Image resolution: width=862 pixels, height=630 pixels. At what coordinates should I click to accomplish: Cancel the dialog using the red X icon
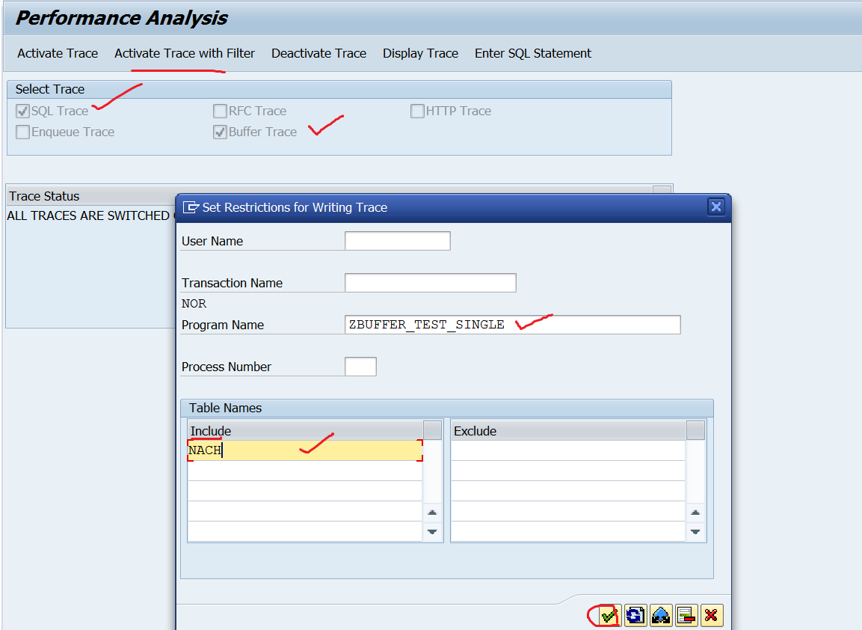[x=711, y=615]
